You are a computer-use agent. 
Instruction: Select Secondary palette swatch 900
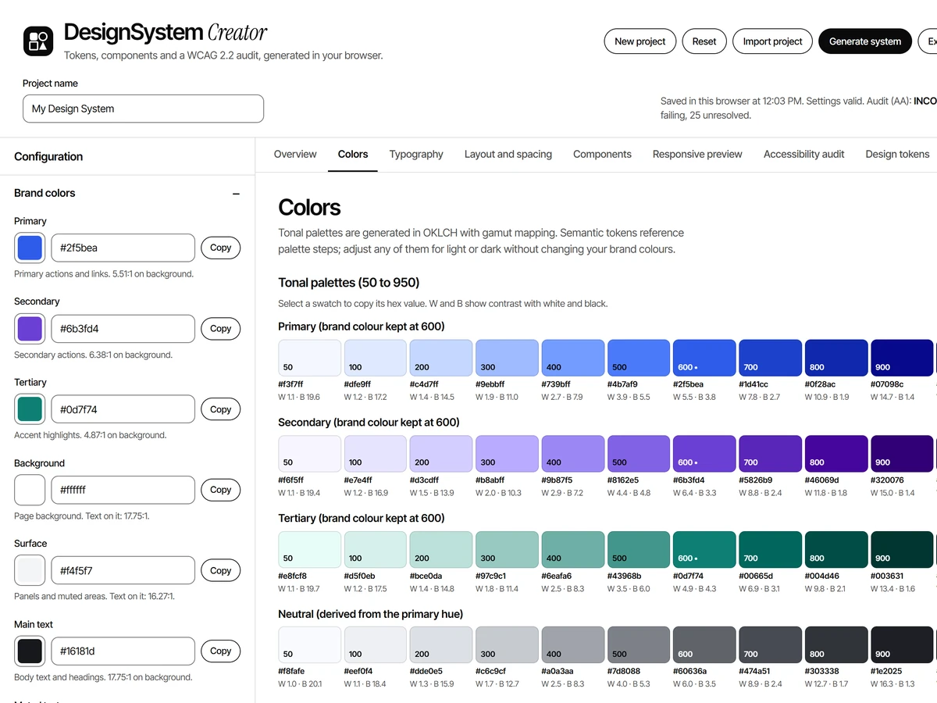coord(902,454)
